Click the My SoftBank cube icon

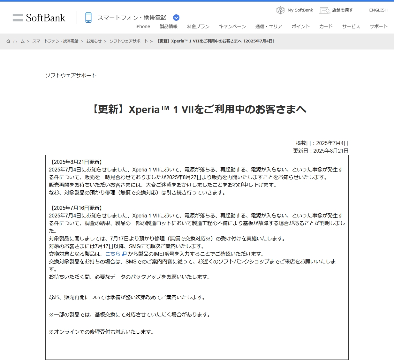(x=280, y=10)
